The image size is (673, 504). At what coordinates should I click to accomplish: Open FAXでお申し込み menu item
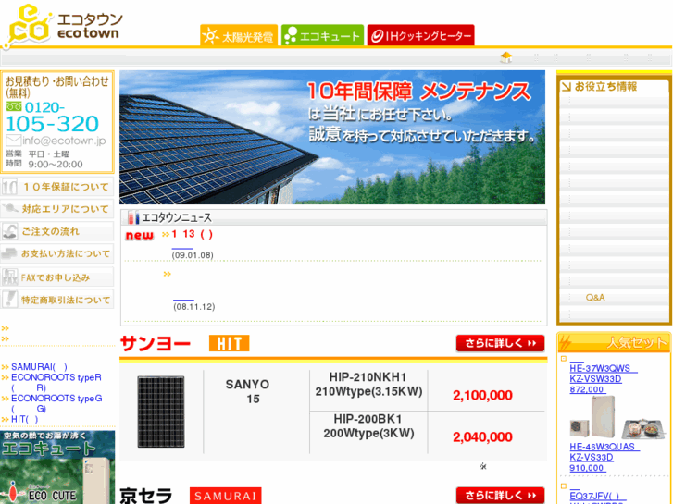57,277
